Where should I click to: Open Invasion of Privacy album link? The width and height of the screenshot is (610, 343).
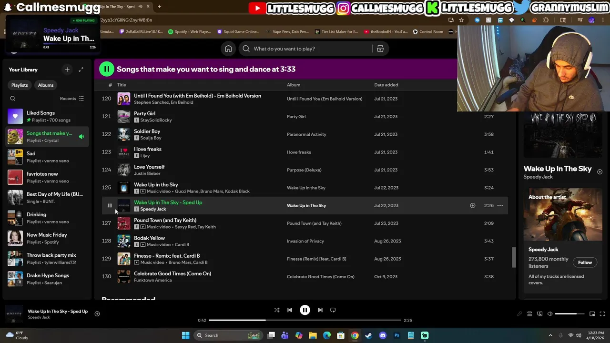(x=305, y=241)
